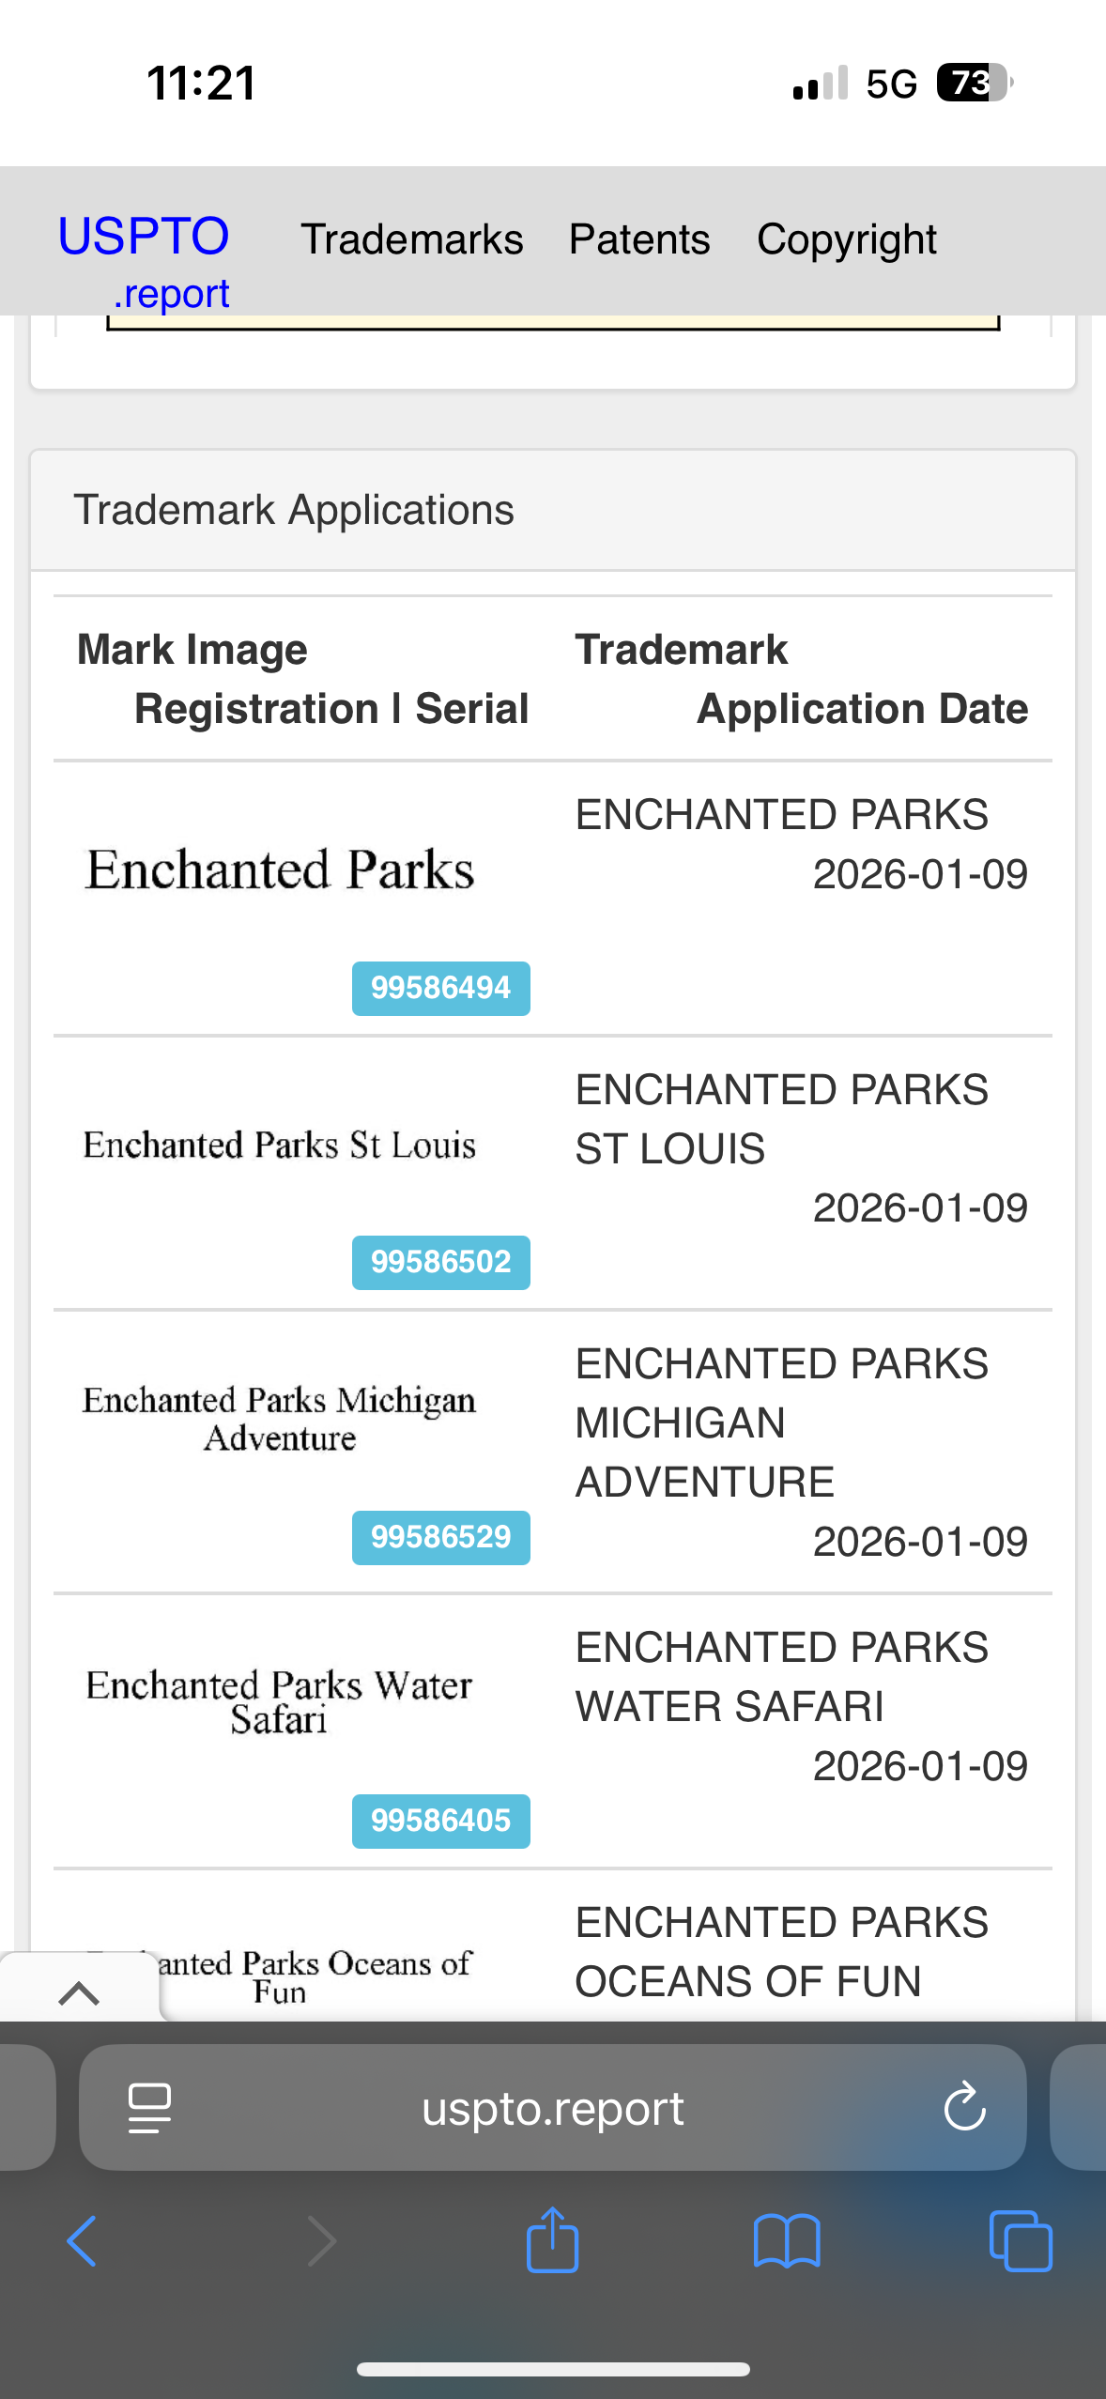The width and height of the screenshot is (1106, 2399).
Task: Go to the Copyright section
Action: (846, 240)
